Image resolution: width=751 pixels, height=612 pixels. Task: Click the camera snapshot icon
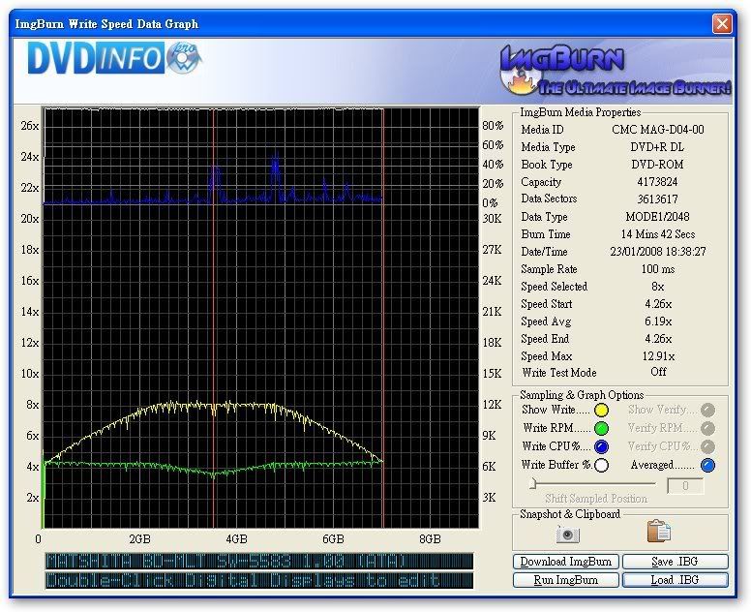click(x=568, y=534)
